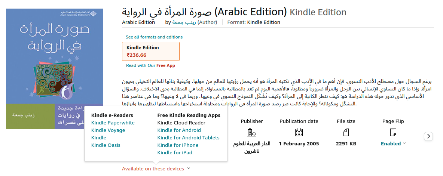This screenshot has height=176, width=443.
Task: Open Read with Our Free App link
Action: [150, 65]
